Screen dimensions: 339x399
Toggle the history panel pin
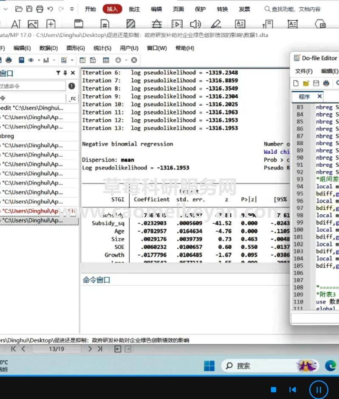tap(65, 73)
